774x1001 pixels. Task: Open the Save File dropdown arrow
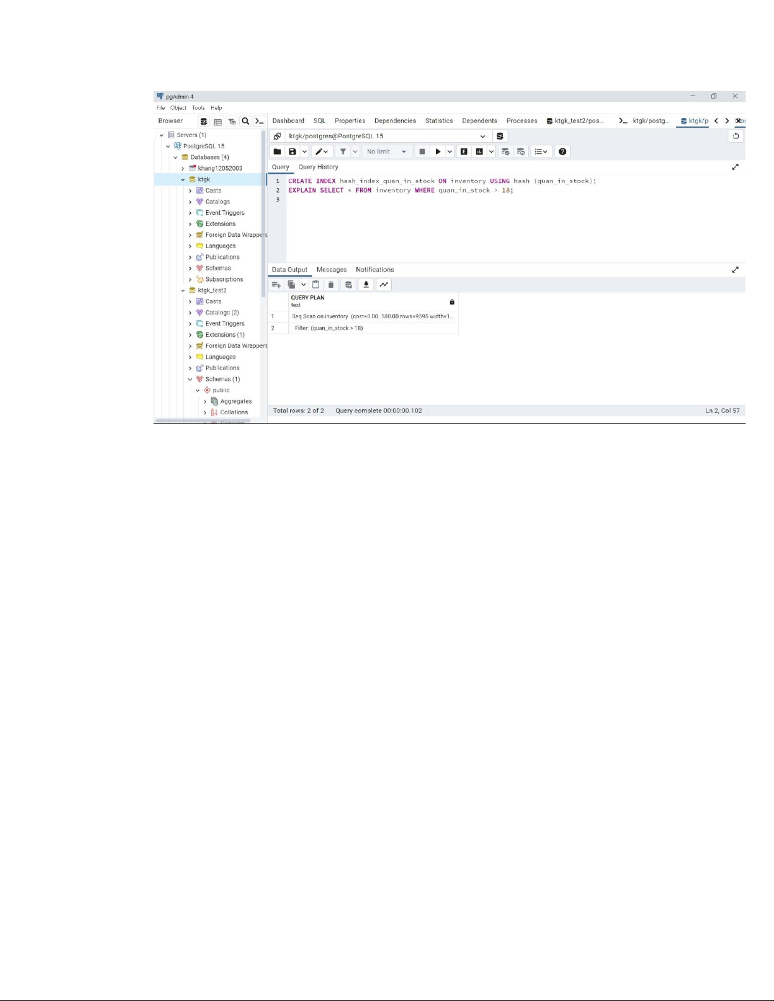304,152
